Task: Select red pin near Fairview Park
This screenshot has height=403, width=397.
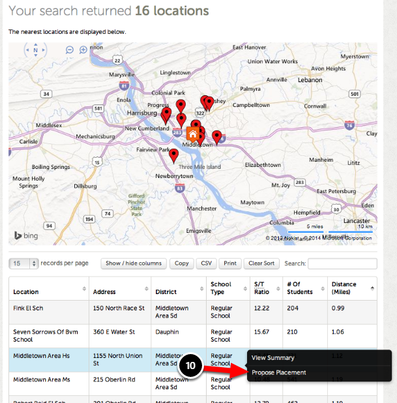Action: (173, 156)
